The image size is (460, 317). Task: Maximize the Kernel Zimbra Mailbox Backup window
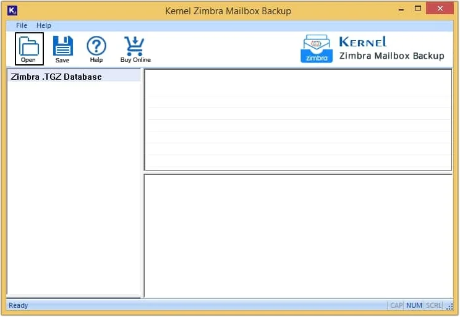tap(418, 9)
